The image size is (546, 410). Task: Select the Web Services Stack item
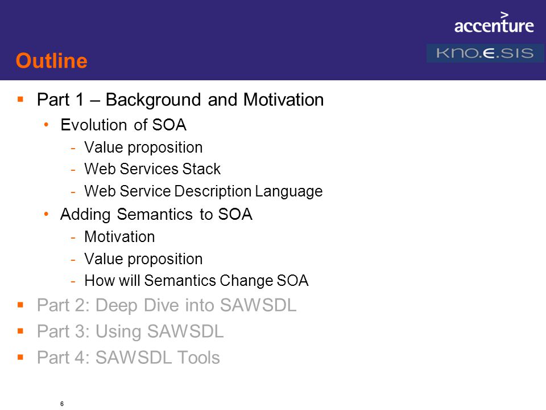pyautogui.click(x=152, y=169)
